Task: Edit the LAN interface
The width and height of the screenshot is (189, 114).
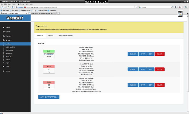Action: (151, 54)
